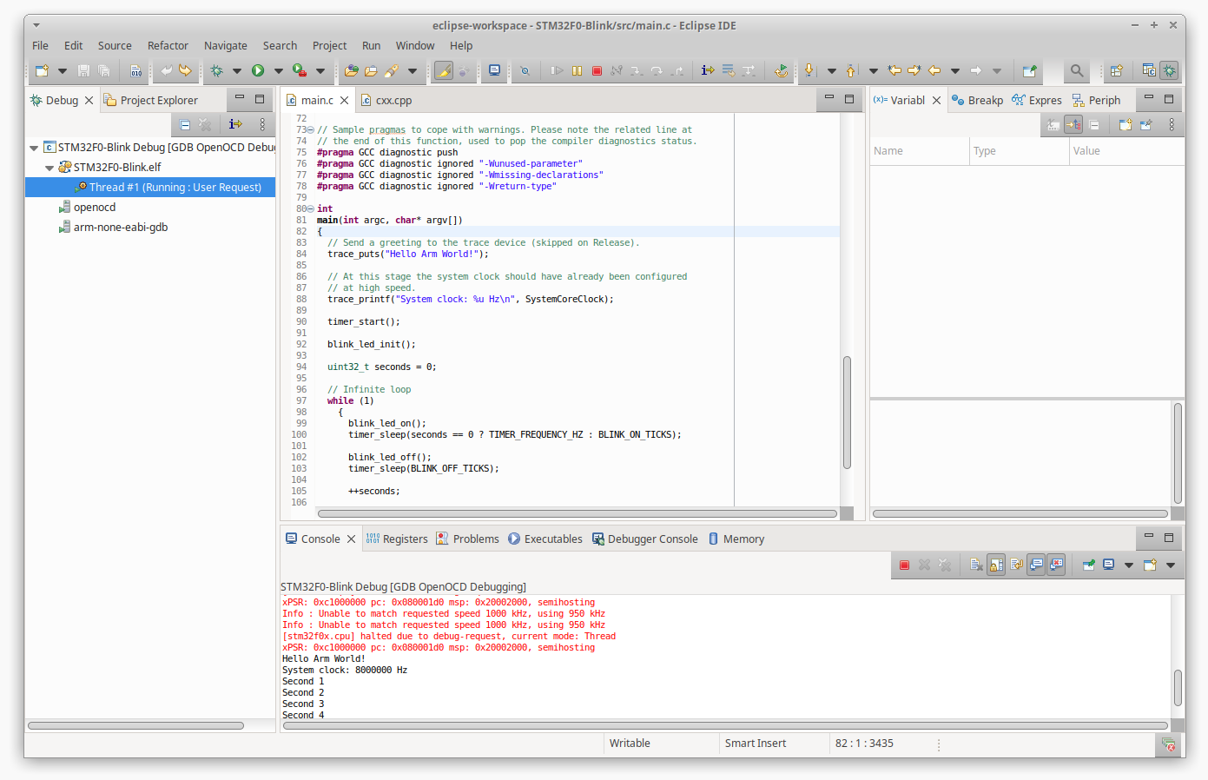Click the Open Console monitor icon in main toolbar
The height and width of the screenshot is (780, 1208).
494,70
